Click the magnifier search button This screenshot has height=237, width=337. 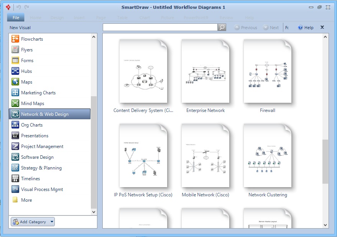pos(222,27)
